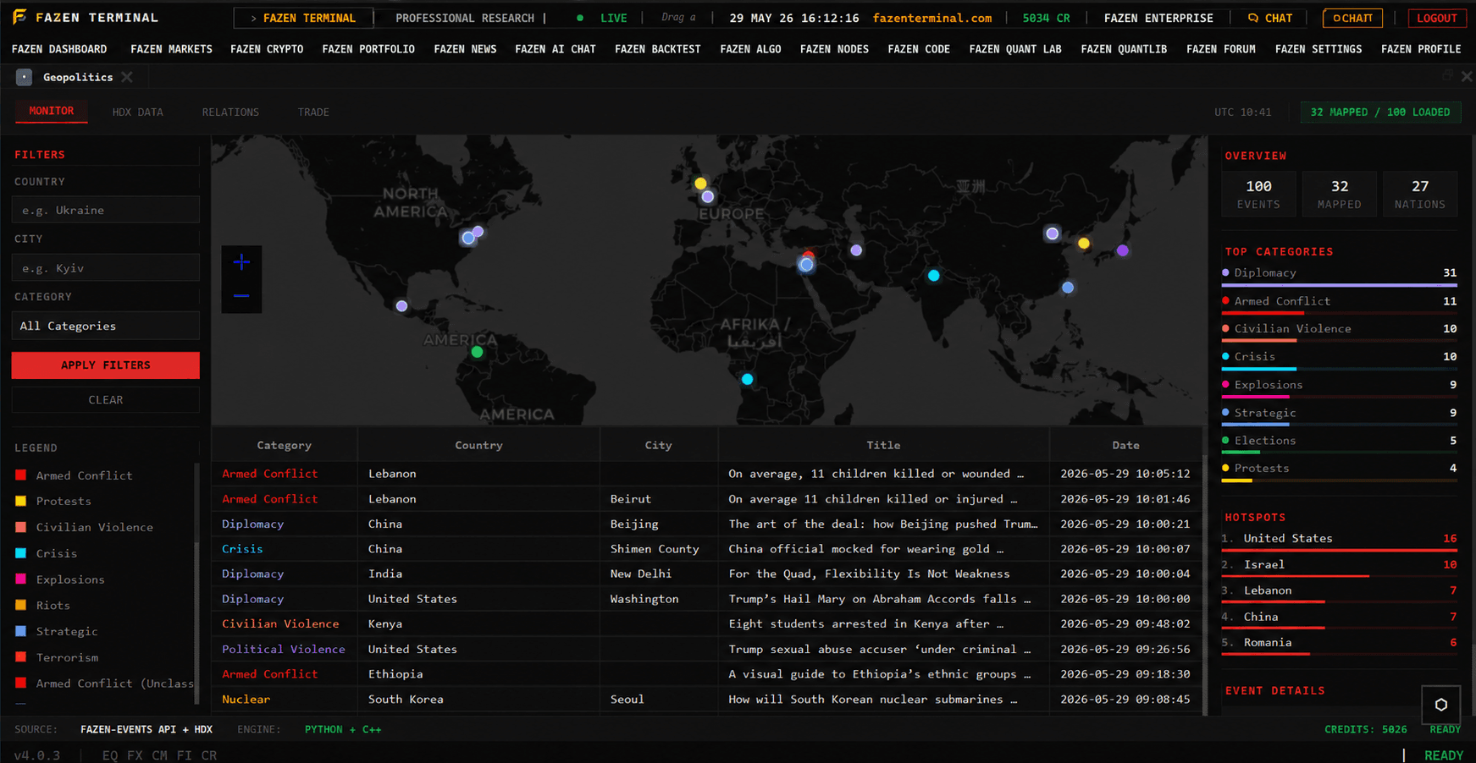The image size is (1476, 763).
Task: Open the New Delhi Diplomacy event row
Action: [x=707, y=574]
